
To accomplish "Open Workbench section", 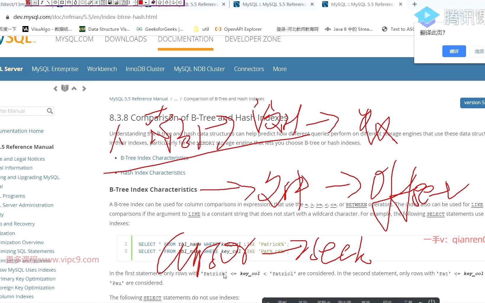I will 102,69.
